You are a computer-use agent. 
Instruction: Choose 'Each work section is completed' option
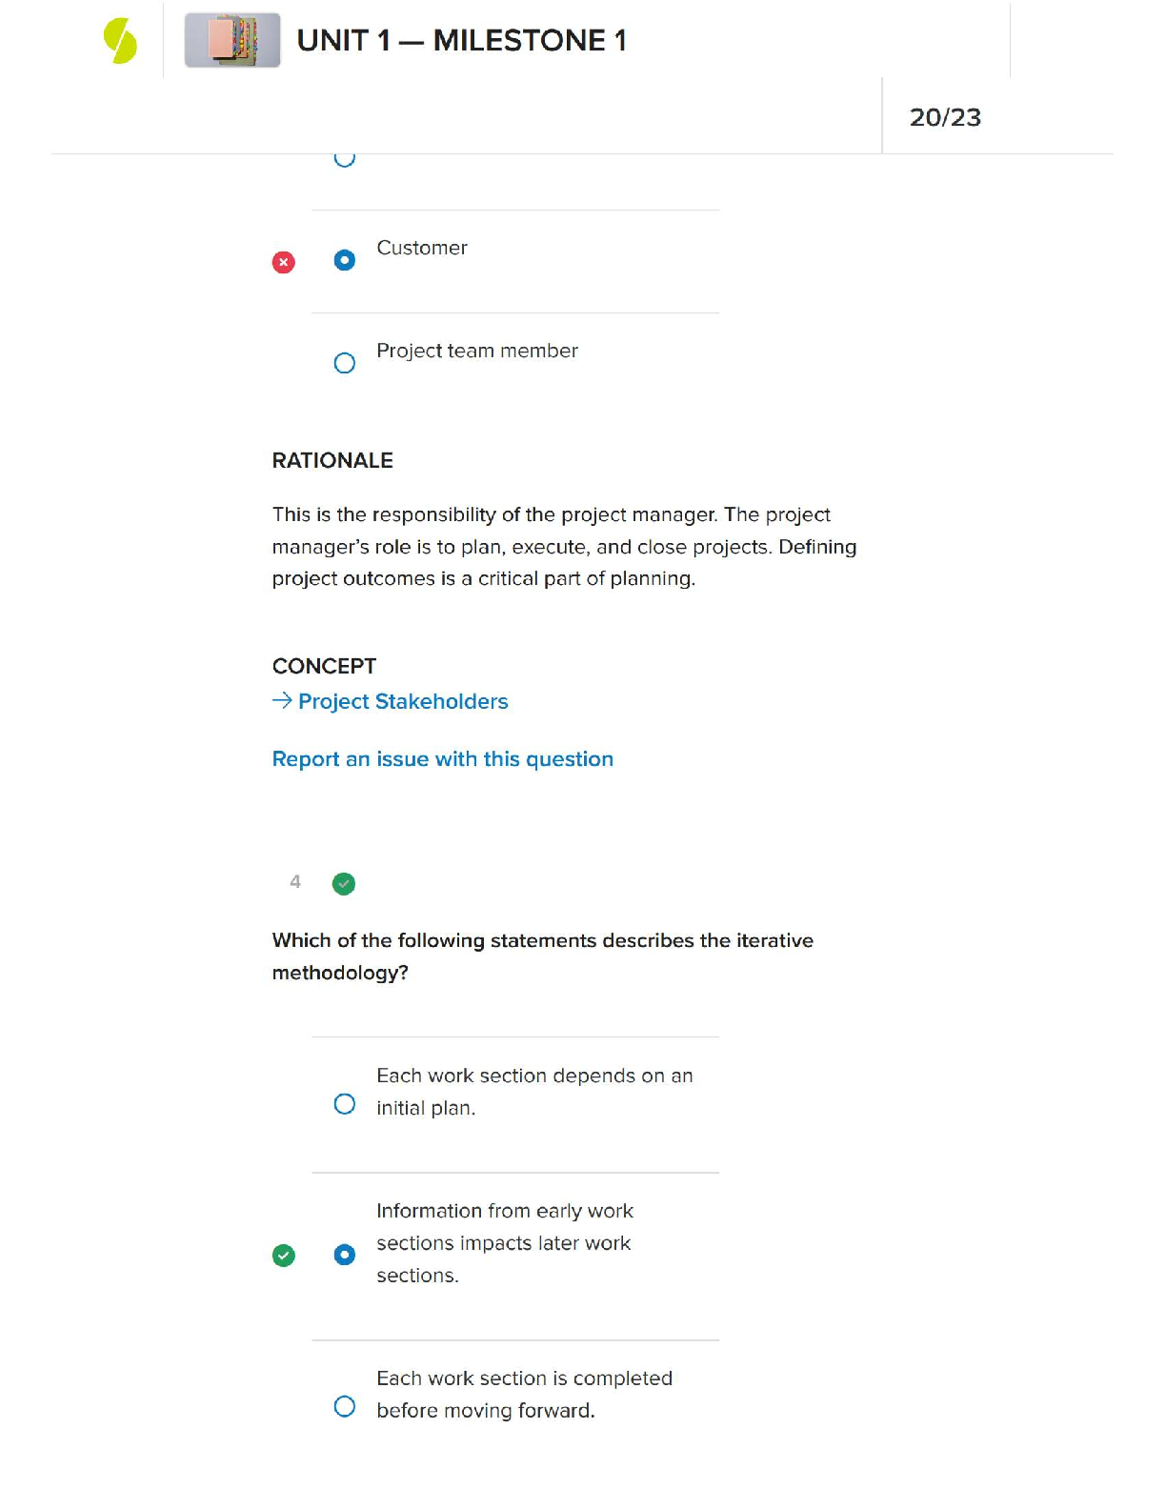coord(345,1407)
